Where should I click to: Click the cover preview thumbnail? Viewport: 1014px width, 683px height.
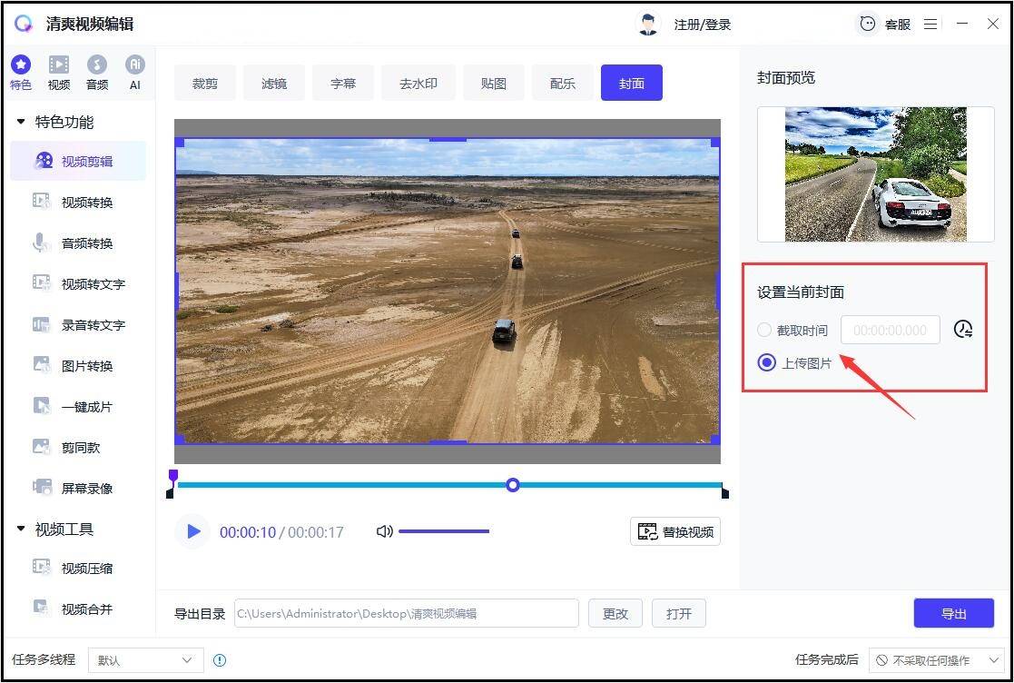click(875, 174)
